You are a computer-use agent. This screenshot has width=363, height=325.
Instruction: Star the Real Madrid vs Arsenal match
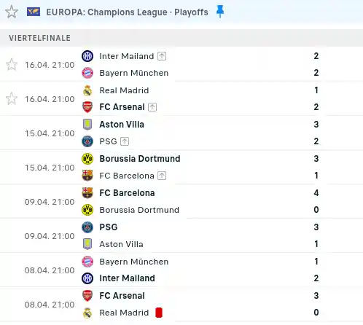(x=12, y=99)
